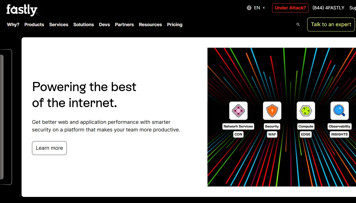Select the Security shield icon

[272, 111]
